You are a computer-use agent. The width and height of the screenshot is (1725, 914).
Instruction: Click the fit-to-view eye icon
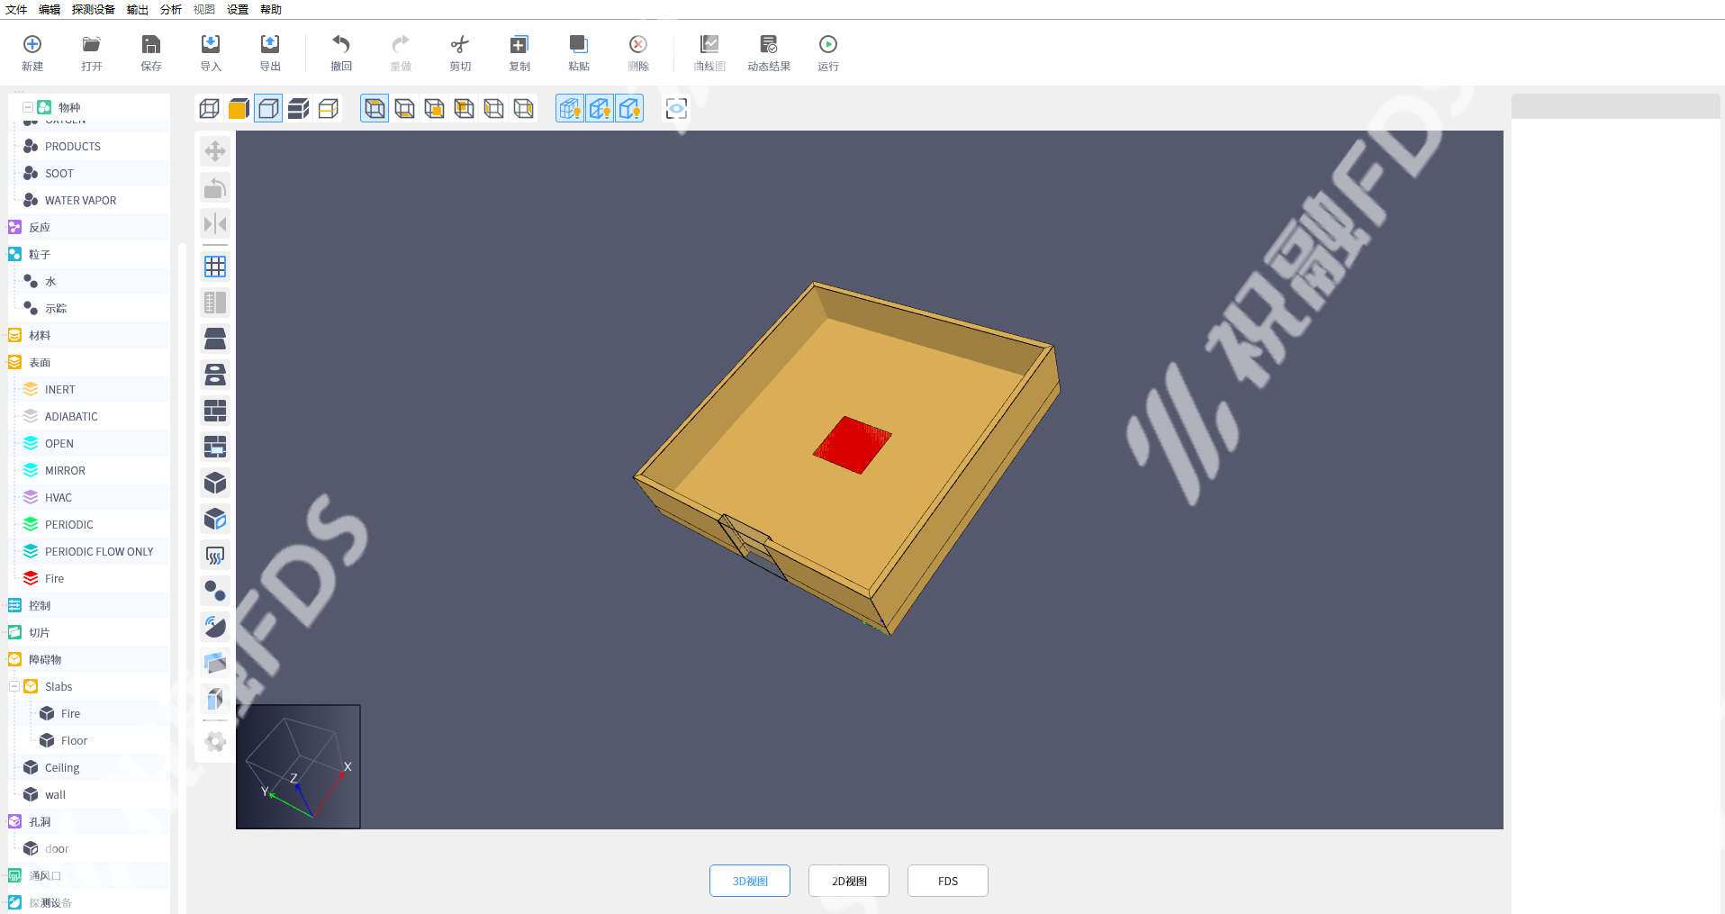(676, 109)
